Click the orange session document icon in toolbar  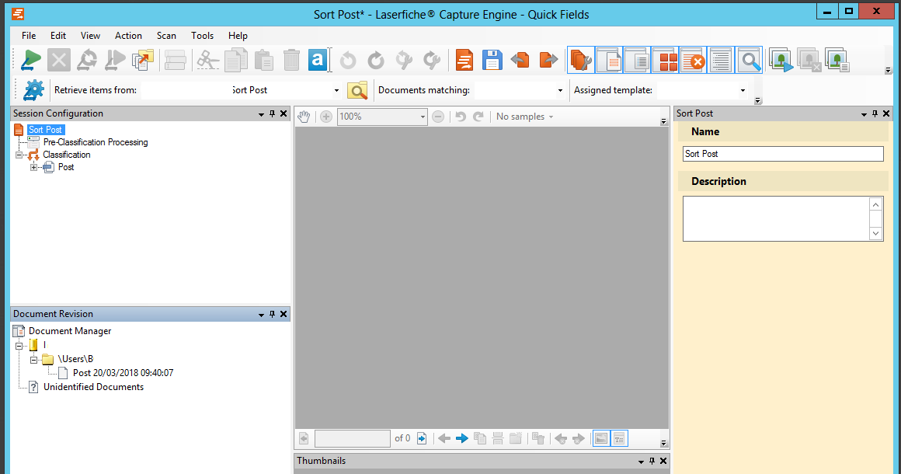pos(464,60)
